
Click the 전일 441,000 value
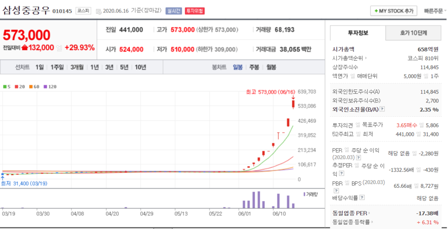pyautogui.click(x=131, y=30)
